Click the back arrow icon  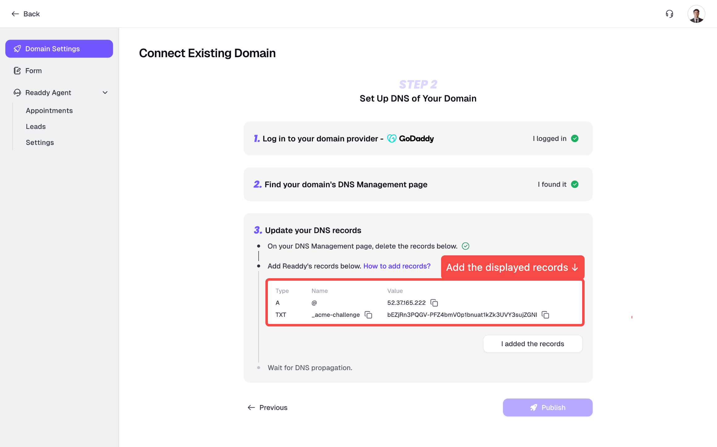coord(15,14)
